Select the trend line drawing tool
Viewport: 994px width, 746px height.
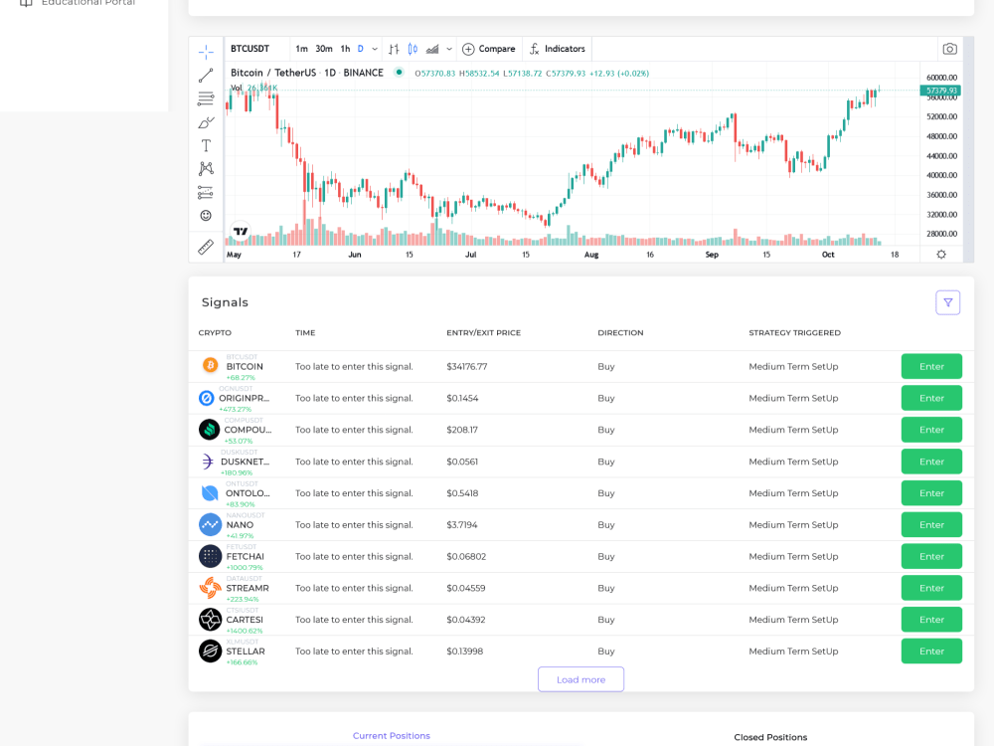click(x=206, y=76)
